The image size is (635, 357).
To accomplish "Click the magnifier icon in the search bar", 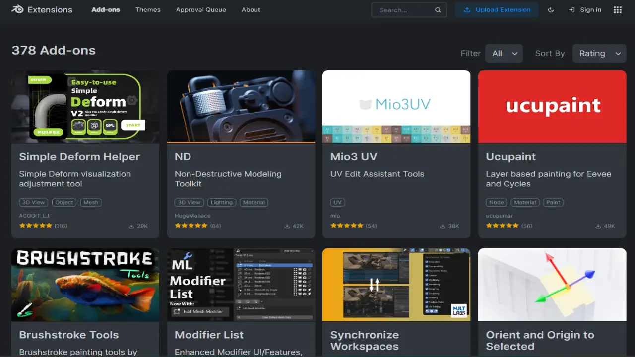I will pyautogui.click(x=438, y=9).
